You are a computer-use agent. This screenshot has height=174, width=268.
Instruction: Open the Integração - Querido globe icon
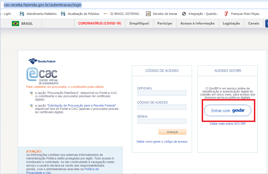click(184, 14)
